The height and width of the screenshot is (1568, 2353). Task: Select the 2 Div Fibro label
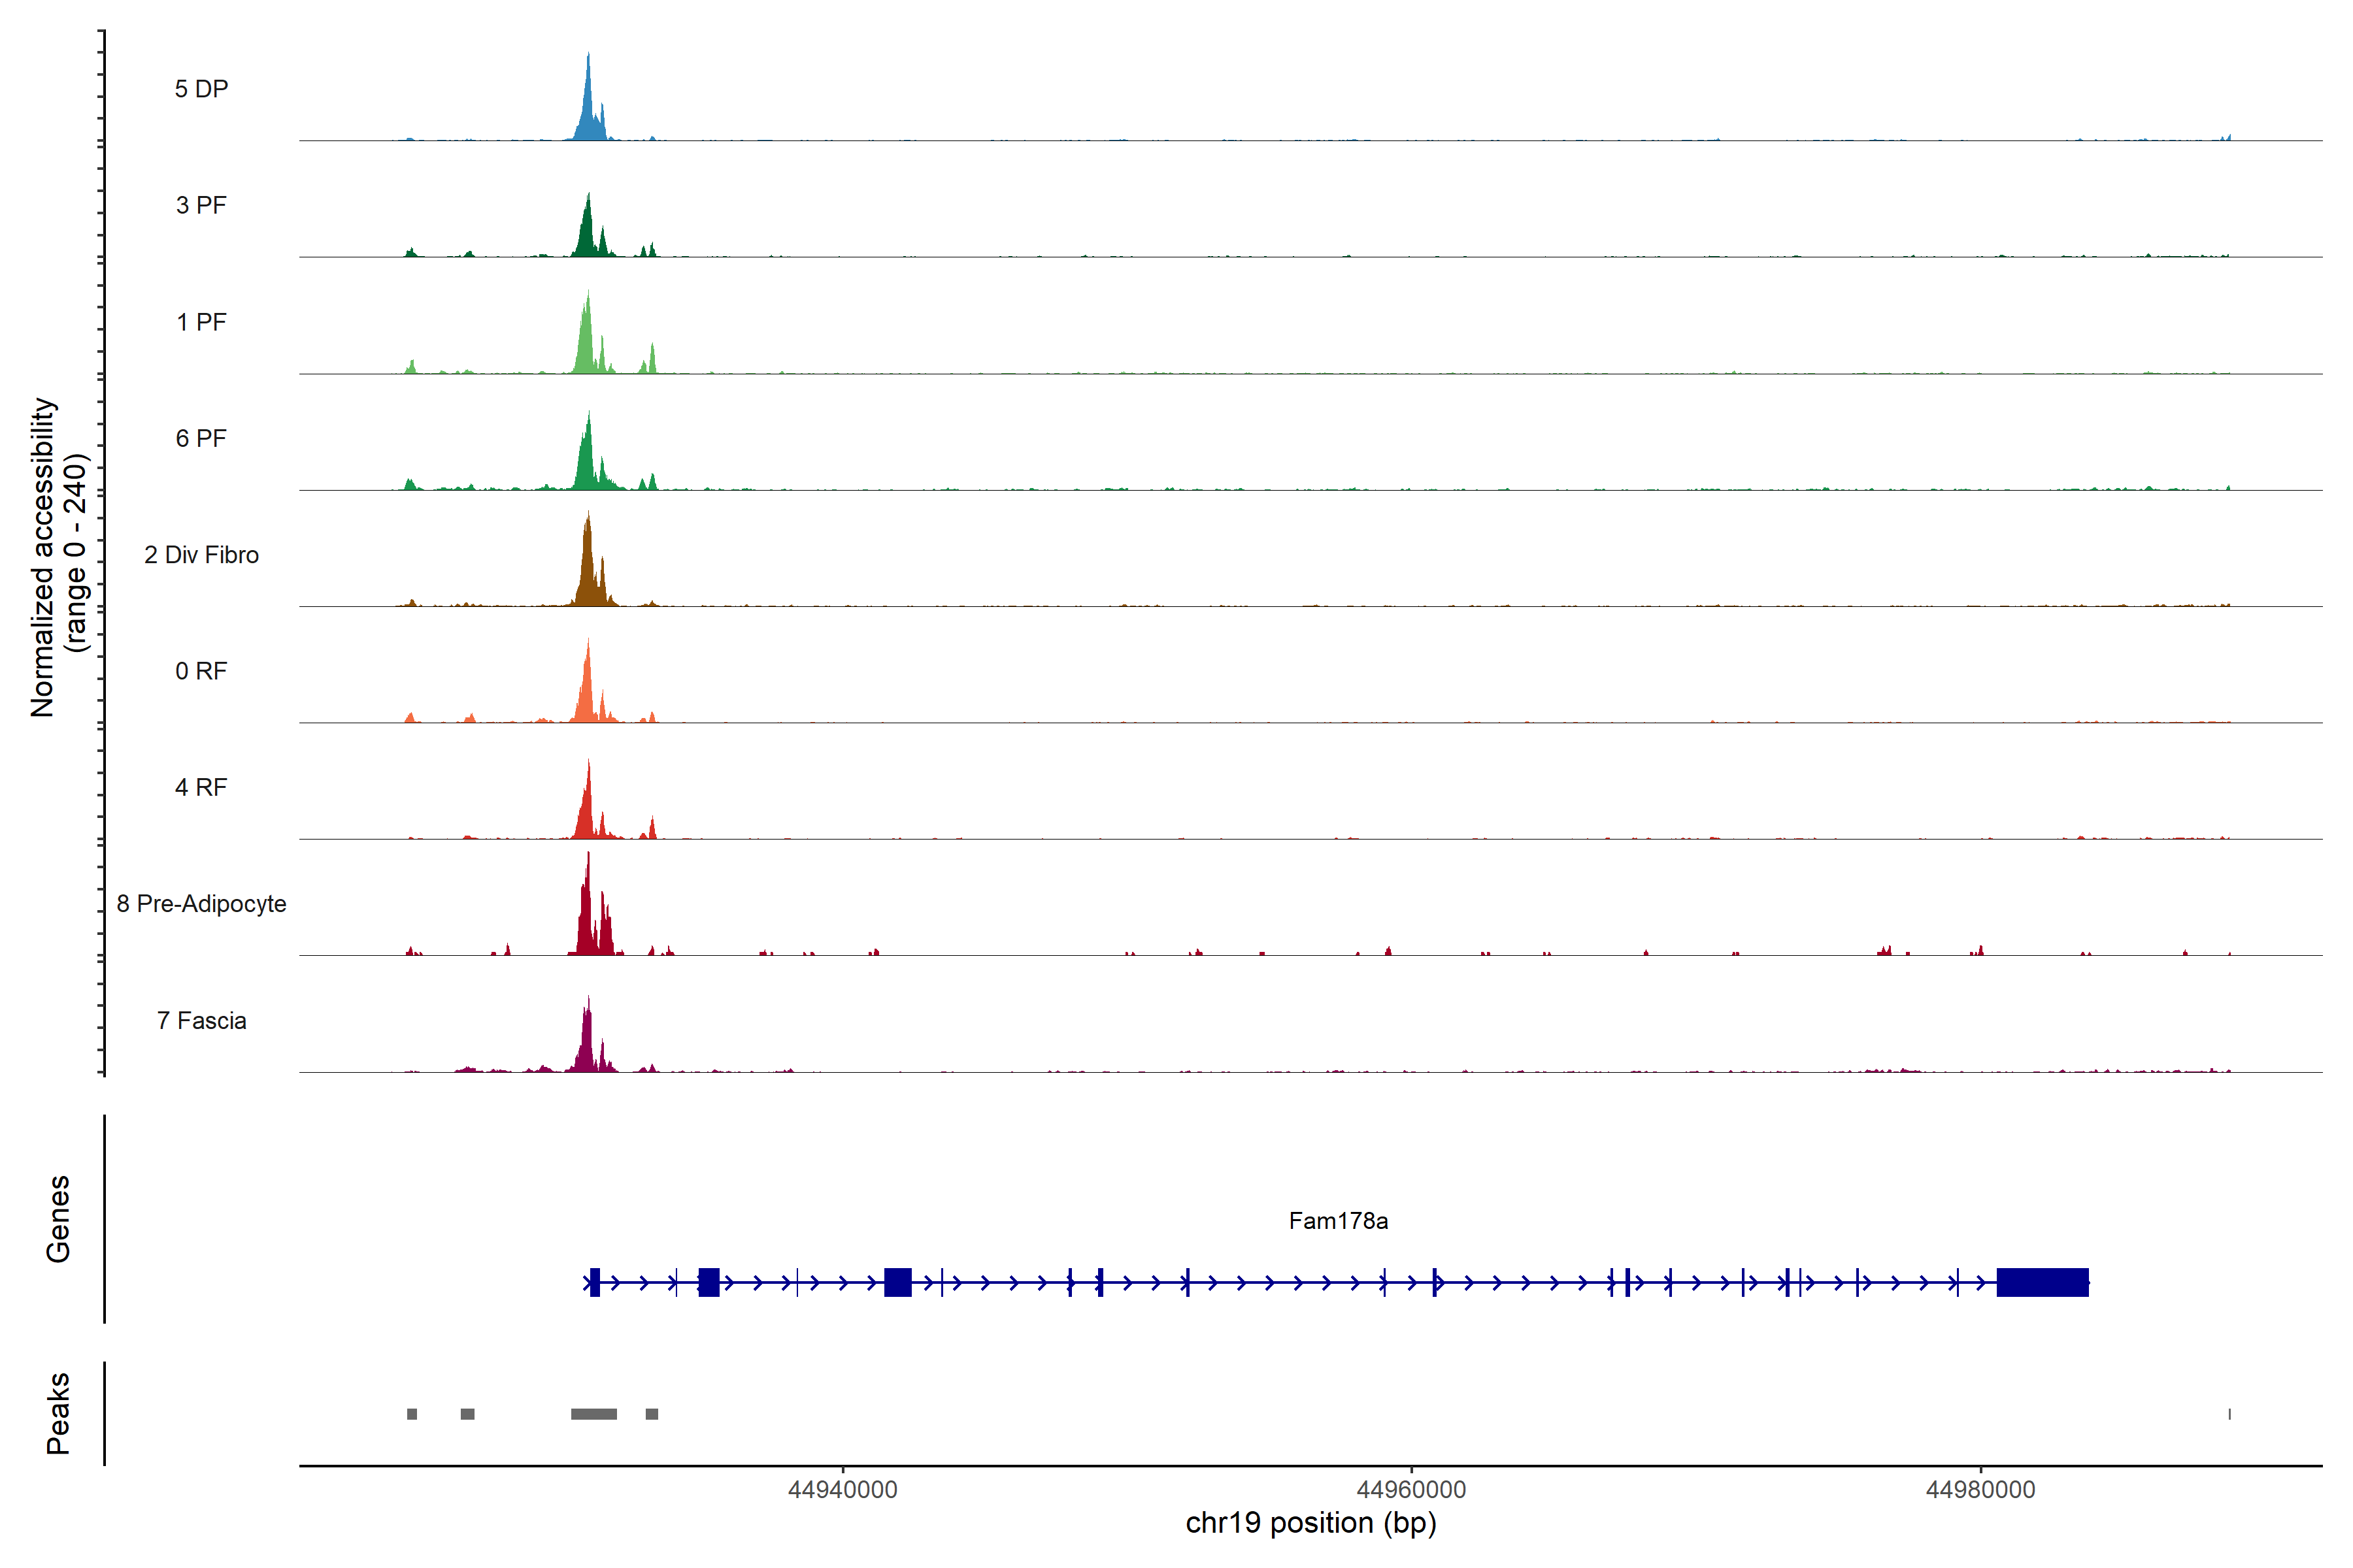(x=201, y=555)
